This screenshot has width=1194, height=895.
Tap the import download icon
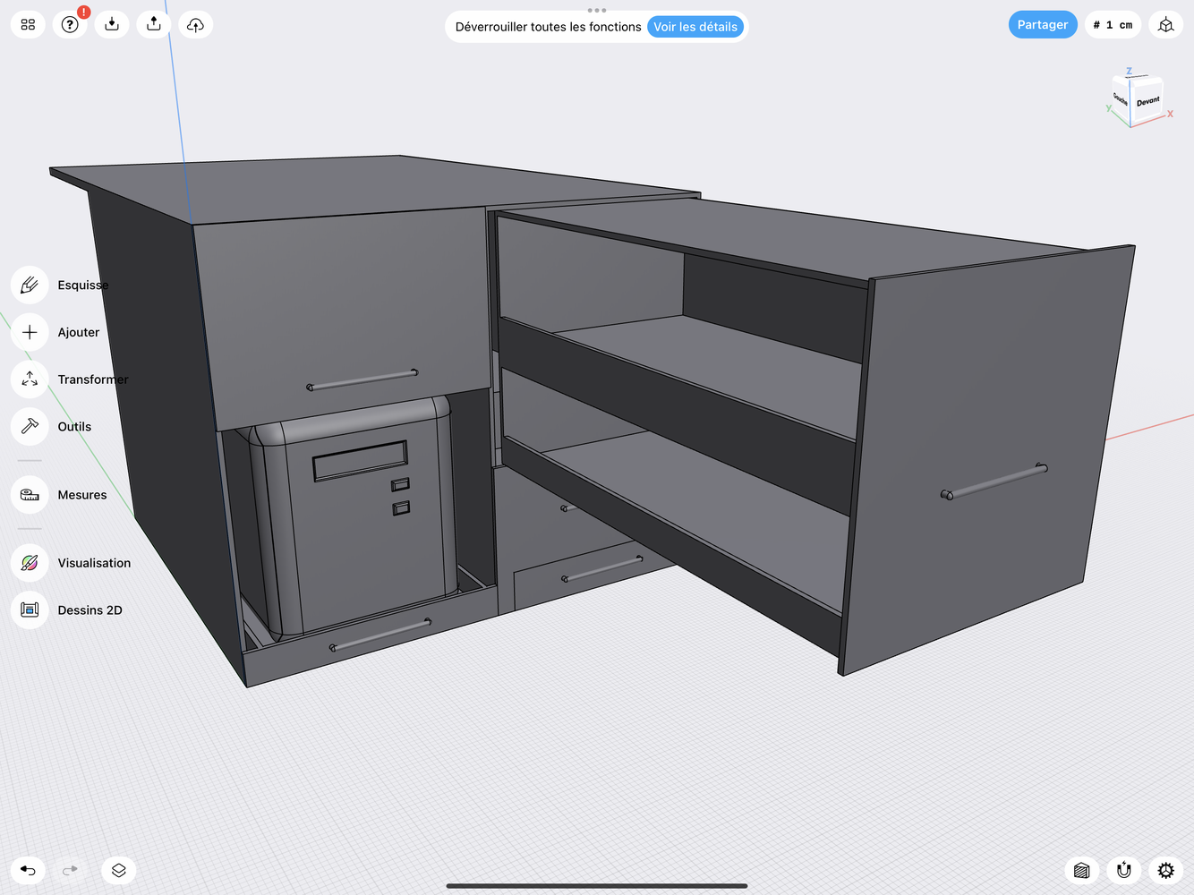coord(112,24)
